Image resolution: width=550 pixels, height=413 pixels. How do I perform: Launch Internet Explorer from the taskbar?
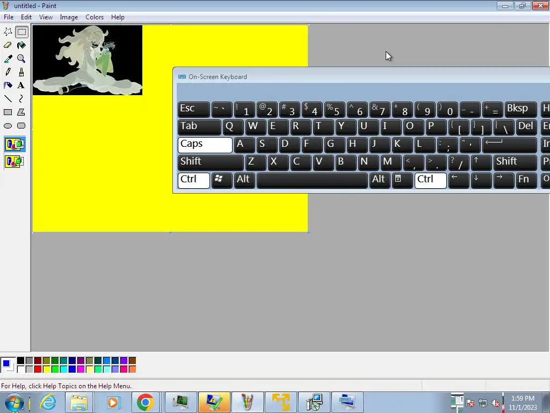pyautogui.click(x=48, y=402)
